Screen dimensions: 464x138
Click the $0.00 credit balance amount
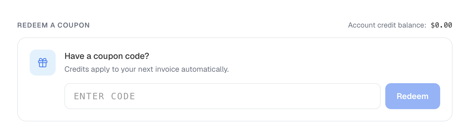coord(441,25)
